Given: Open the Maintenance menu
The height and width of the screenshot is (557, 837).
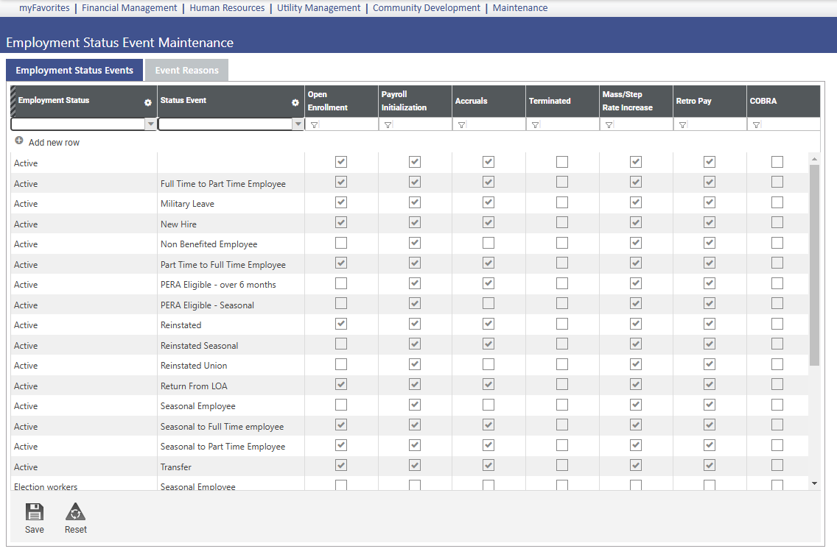Looking at the screenshot, I should point(520,8).
